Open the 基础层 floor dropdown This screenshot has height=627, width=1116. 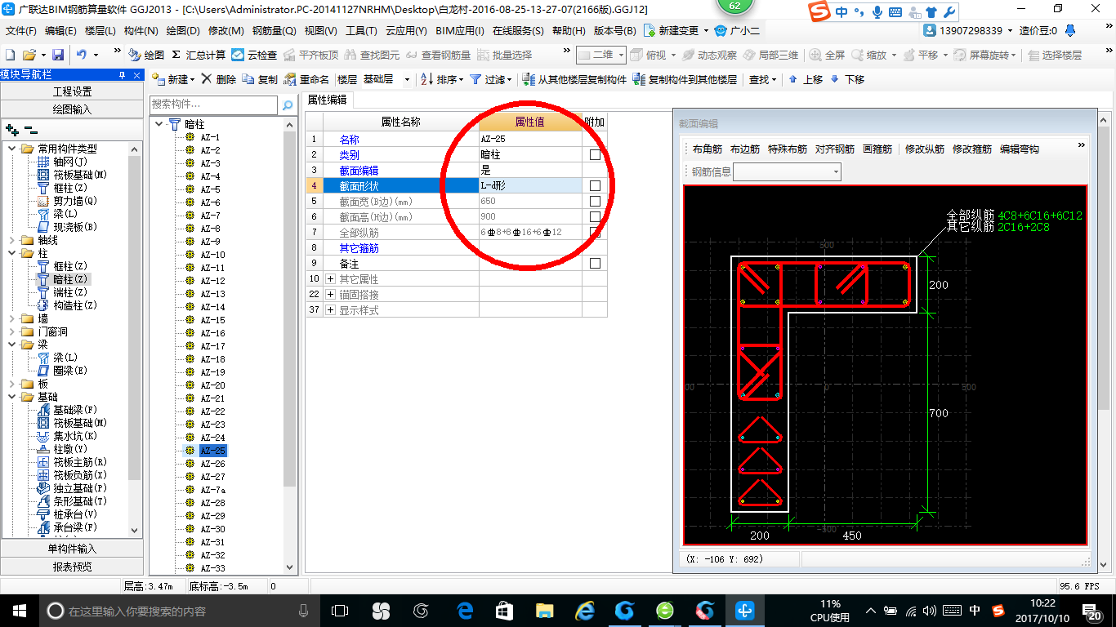point(408,79)
